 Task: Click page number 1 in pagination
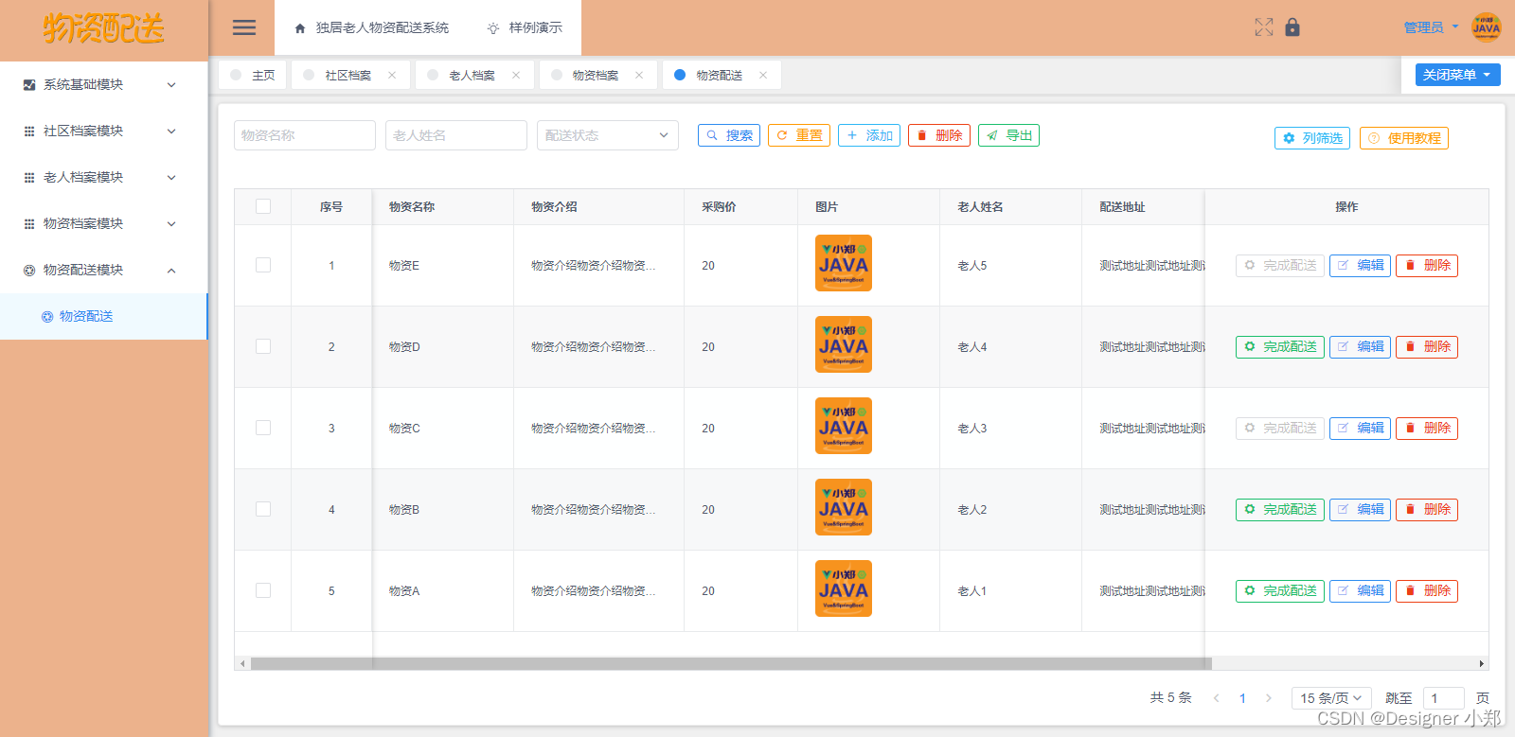click(x=1242, y=698)
